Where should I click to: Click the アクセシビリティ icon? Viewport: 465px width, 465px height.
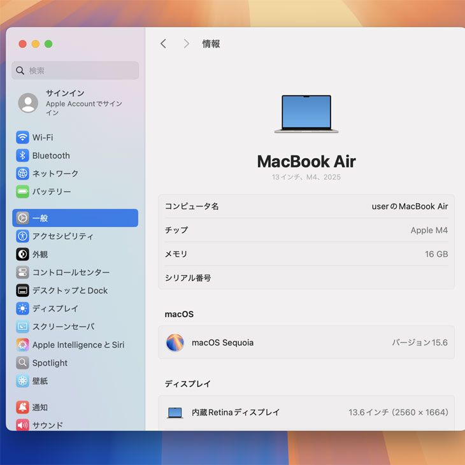[x=22, y=236]
